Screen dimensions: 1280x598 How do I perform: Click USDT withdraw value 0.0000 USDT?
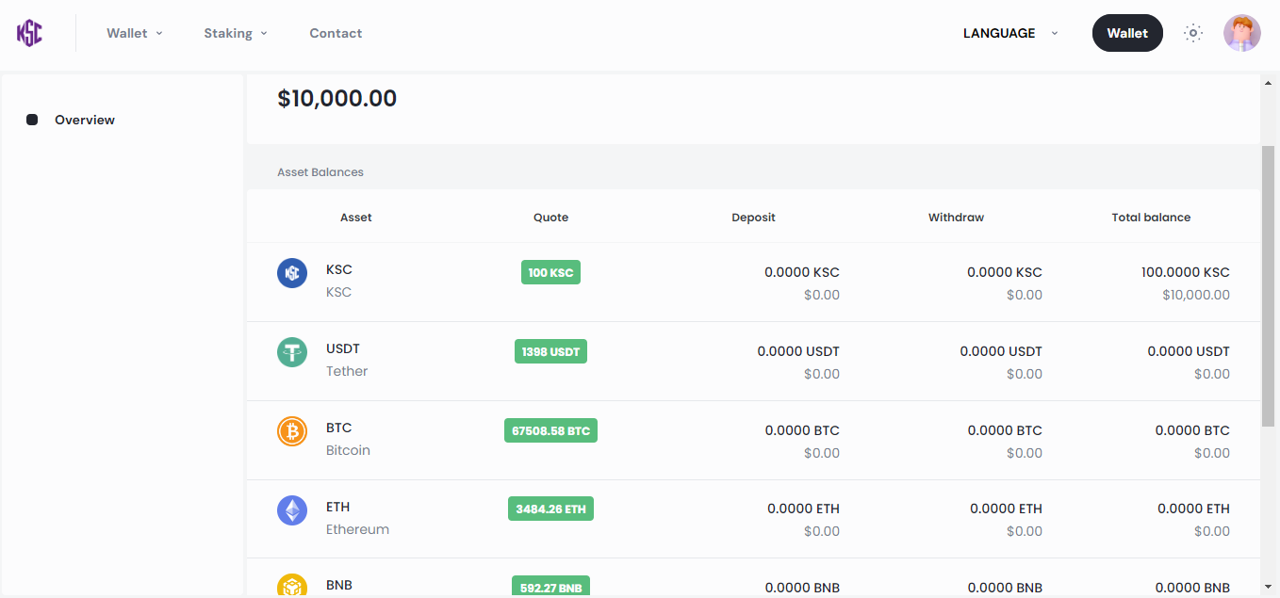(x=1001, y=351)
